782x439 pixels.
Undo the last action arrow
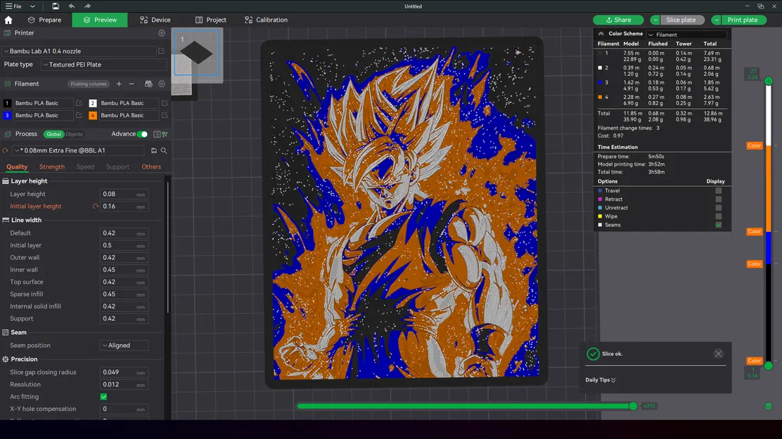click(71, 6)
